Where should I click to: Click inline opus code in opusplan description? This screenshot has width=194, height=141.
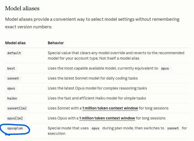click(x=96, y=128)
